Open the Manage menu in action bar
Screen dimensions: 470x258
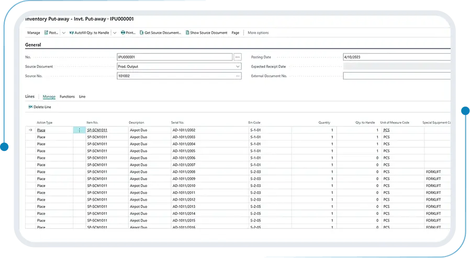(x=33, y=33)
